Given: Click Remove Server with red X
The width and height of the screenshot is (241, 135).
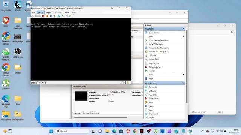Looking at the screenshot, I should pos(155,67).
